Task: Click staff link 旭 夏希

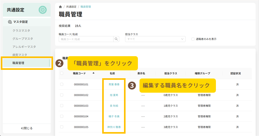Action: [114, 95]
